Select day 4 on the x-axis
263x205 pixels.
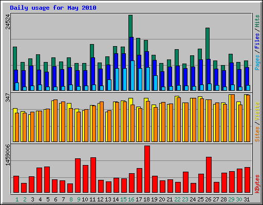(40, 199)
